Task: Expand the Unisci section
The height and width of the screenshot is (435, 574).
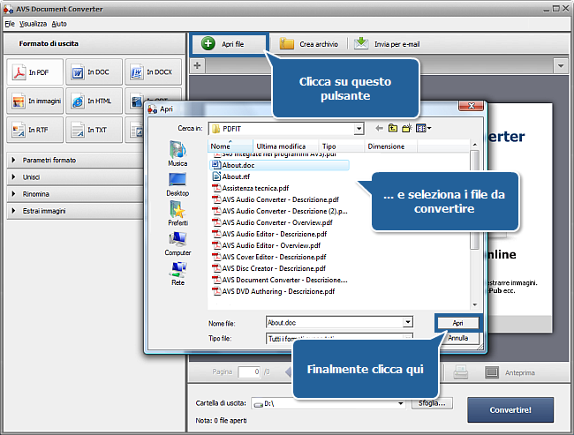Action: point(75,177)
